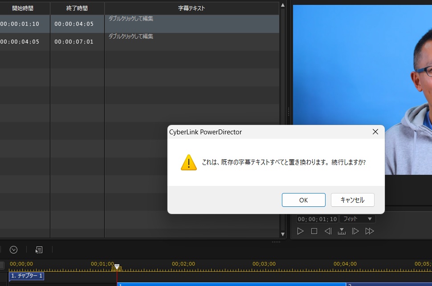Click the 字幕テキスト column header
This screenshot has height=286, width=432.
point(192,8)
